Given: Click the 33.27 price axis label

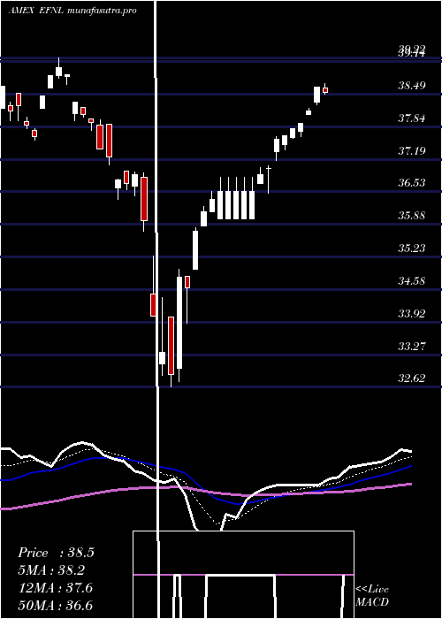Looking at the screenshot, I should pyautogui.click(x=412, y=347).
